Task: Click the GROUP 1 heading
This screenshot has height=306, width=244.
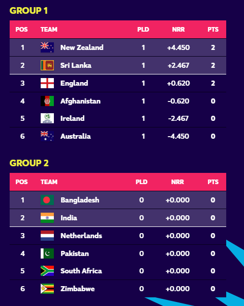Action: click(28, 11)
